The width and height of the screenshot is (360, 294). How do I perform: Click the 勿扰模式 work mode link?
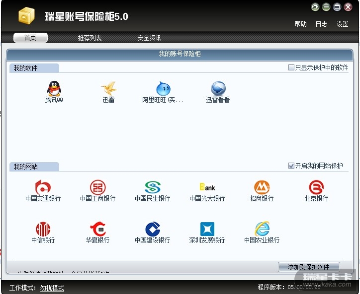[52, 288]
